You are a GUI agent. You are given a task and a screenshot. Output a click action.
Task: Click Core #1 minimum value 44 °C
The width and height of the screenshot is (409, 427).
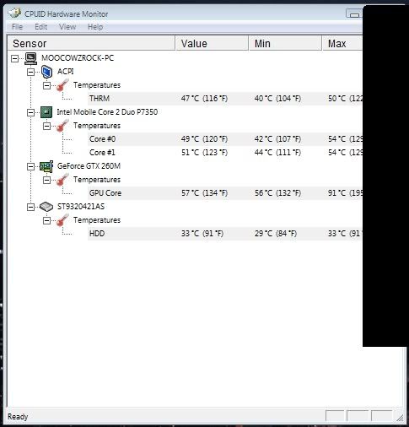click(277, 153)
